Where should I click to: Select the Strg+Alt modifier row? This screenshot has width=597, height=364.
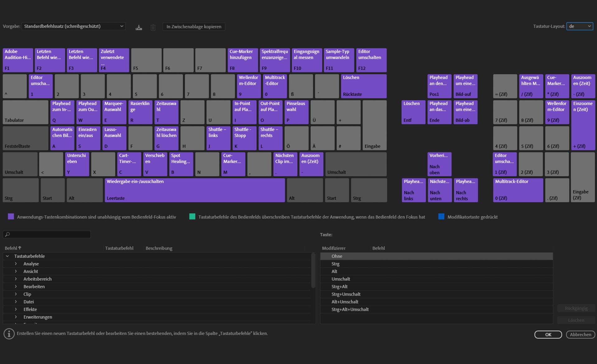click(x=437, y=287)
